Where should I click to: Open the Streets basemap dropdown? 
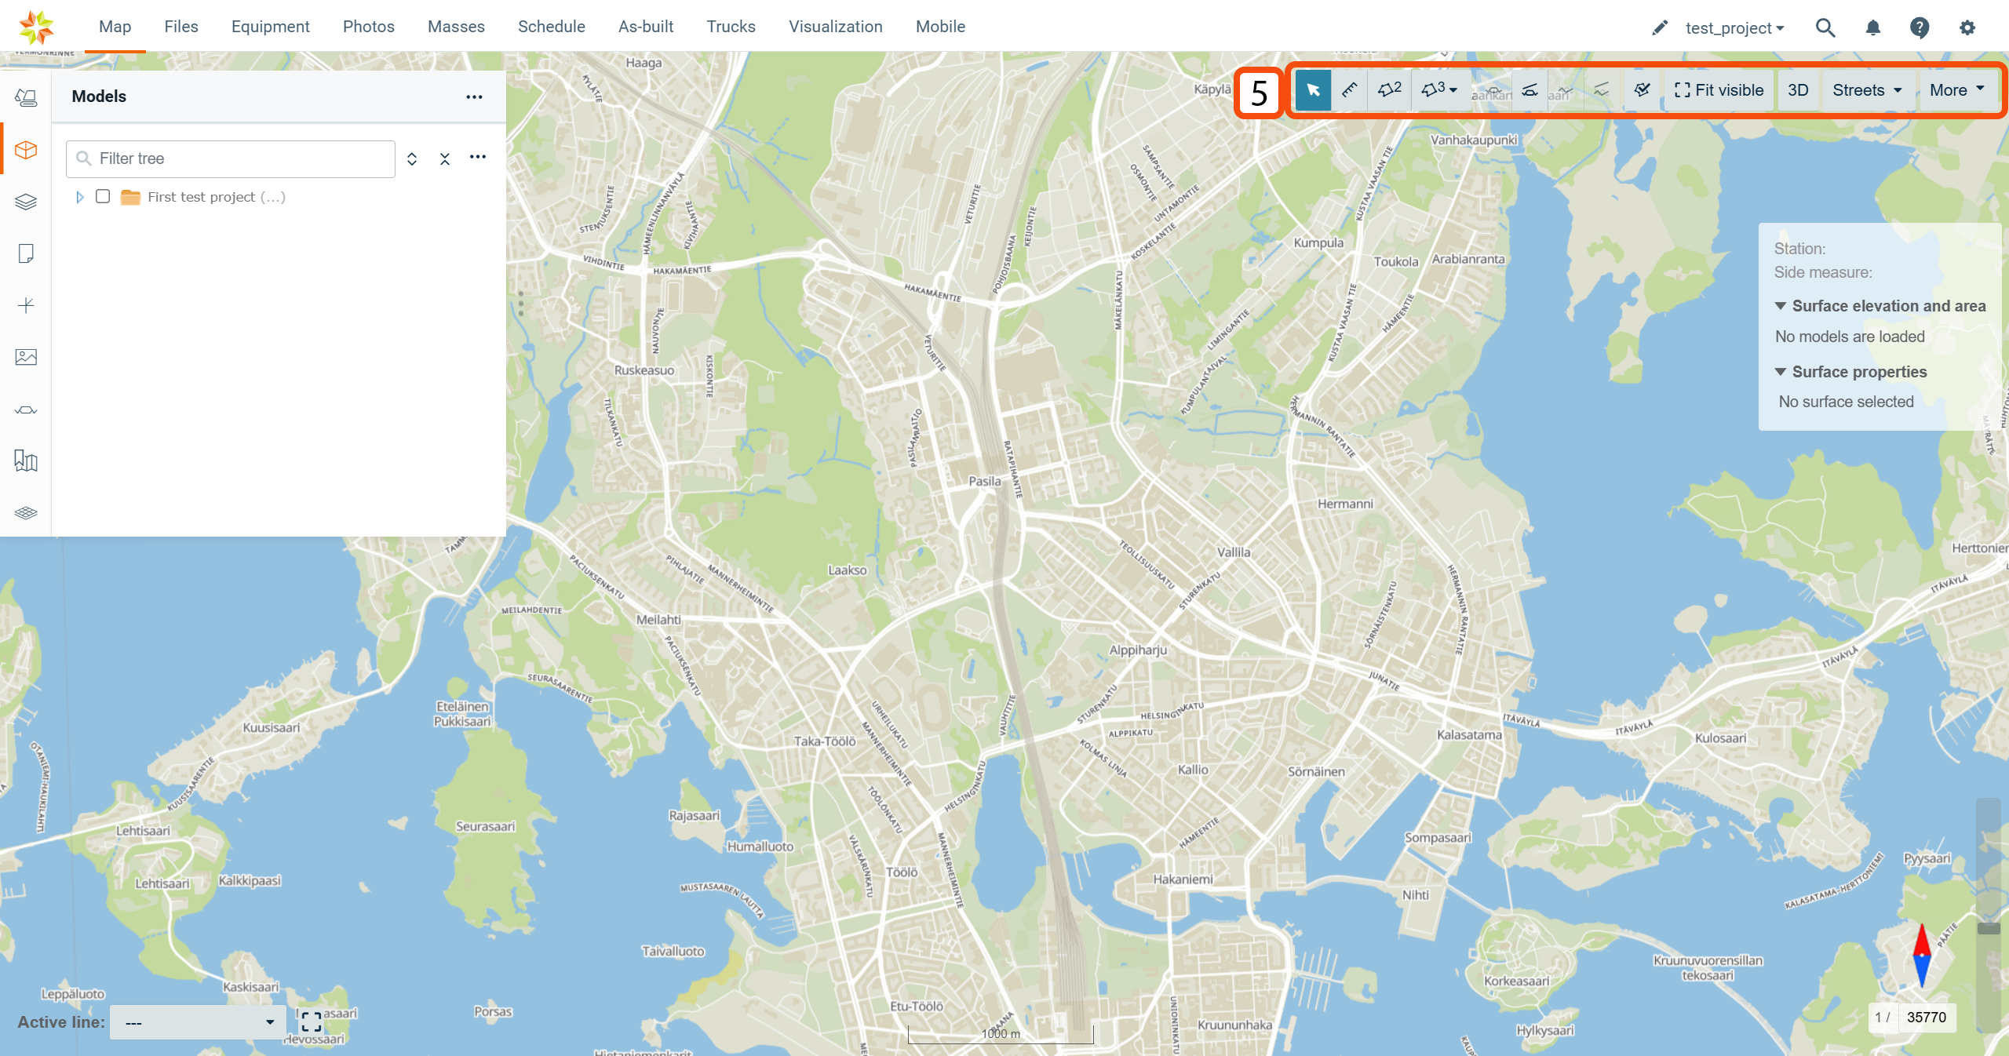(1866, 90)
